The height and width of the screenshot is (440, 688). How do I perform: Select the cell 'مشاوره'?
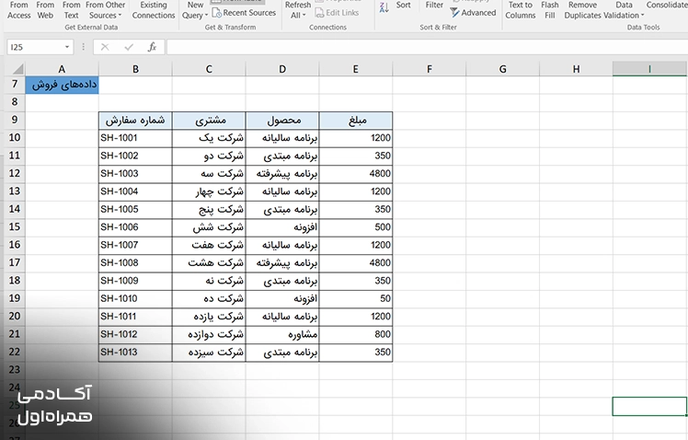pos(282,335)
